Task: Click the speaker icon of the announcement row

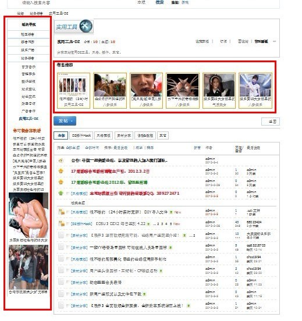Action: 61,160
